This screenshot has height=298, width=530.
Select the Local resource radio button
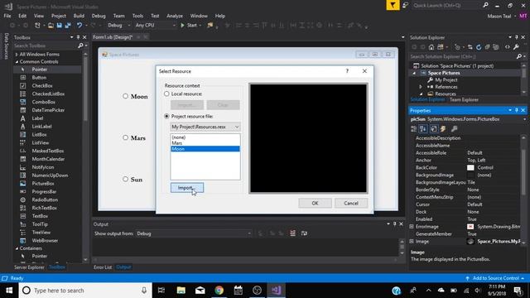(x=166, y=94)
